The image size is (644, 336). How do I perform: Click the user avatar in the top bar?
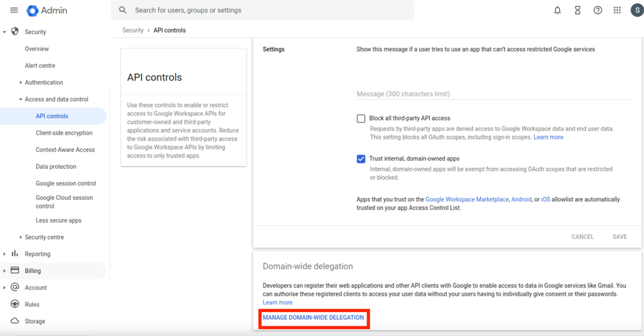pyautogui.click(x=637, y=9)
